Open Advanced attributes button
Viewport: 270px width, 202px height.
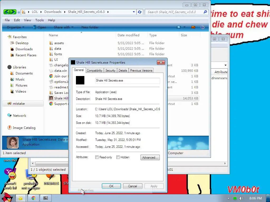point(150,157)
